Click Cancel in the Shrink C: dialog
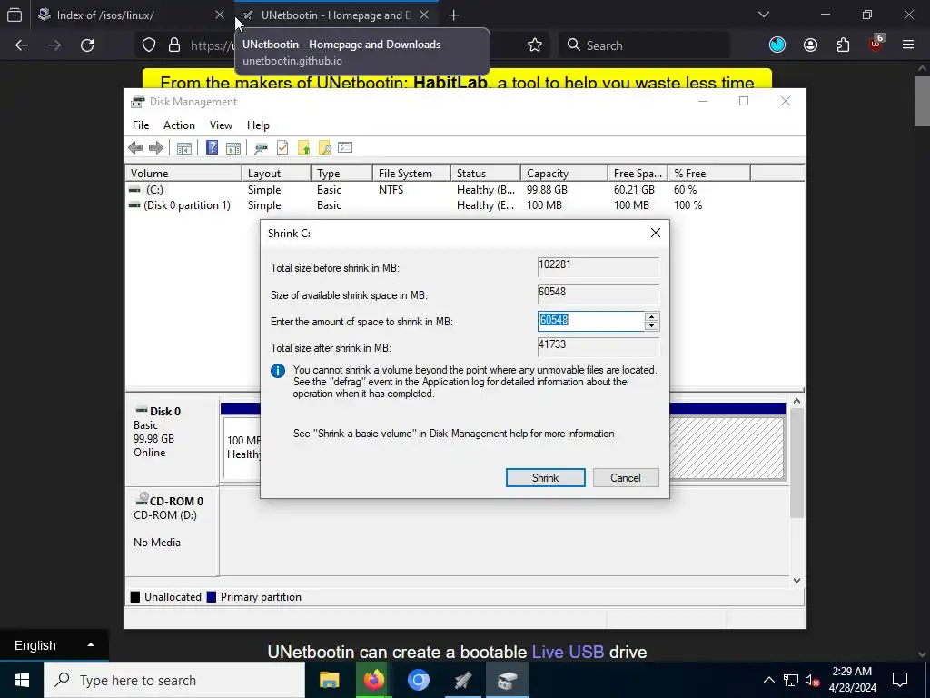 625,478
